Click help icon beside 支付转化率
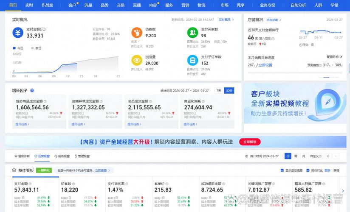Screen dimensions: 350x212 pyautogui.click(x=127, y=184)
